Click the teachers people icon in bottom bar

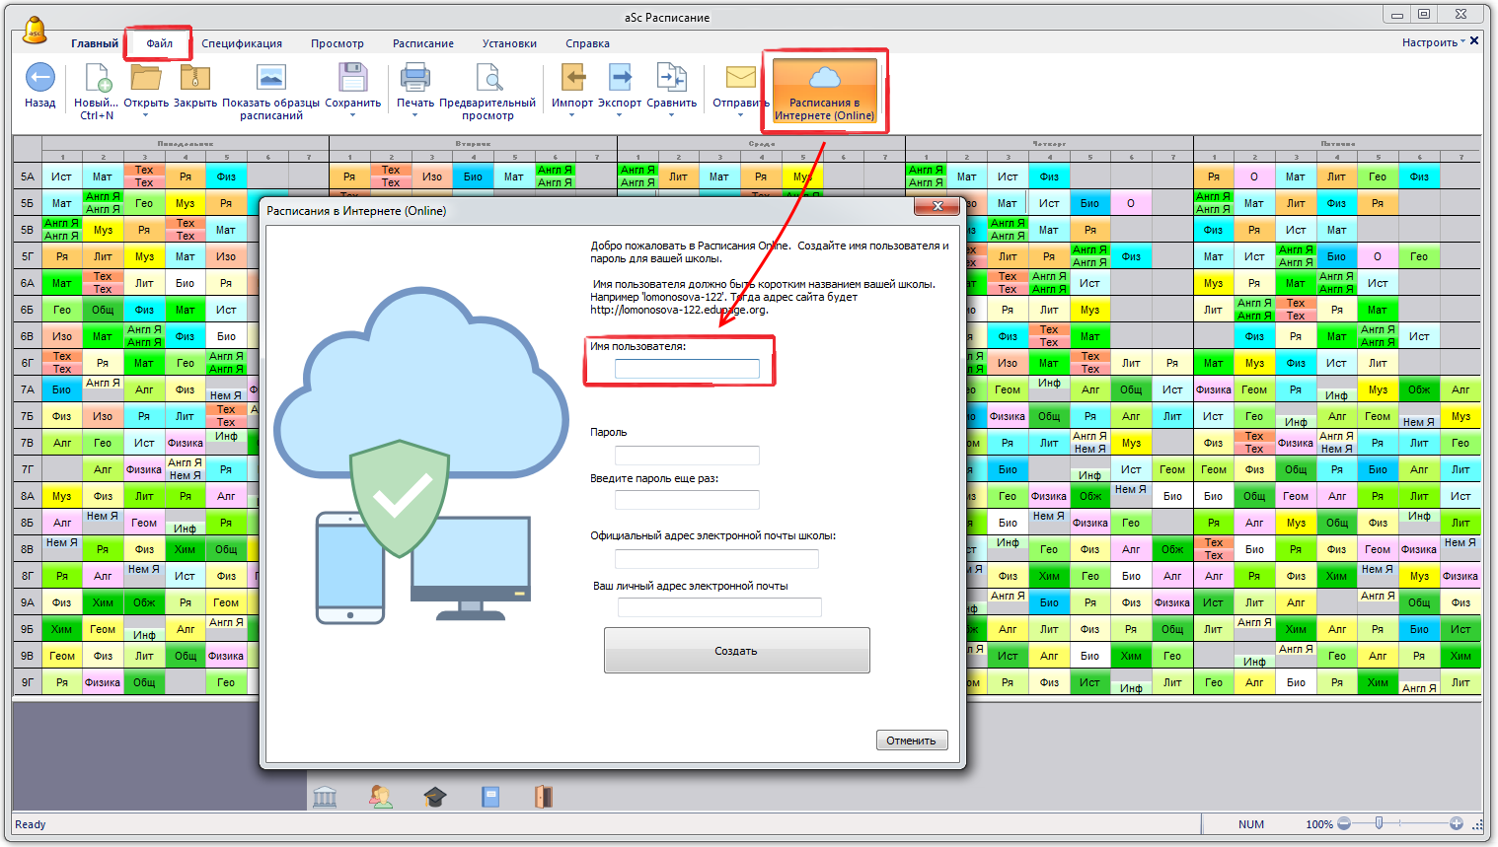click(380, 797)
